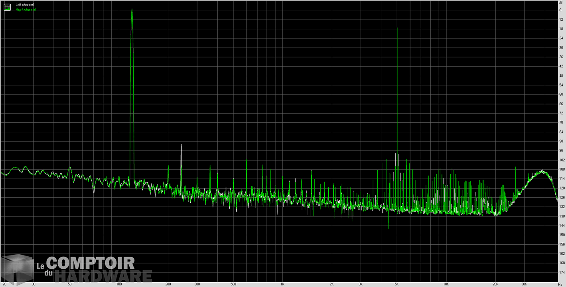This screenshot has width=566, height=287.
Task: Click the cube logo in the watermark
Action: (17, 269)
